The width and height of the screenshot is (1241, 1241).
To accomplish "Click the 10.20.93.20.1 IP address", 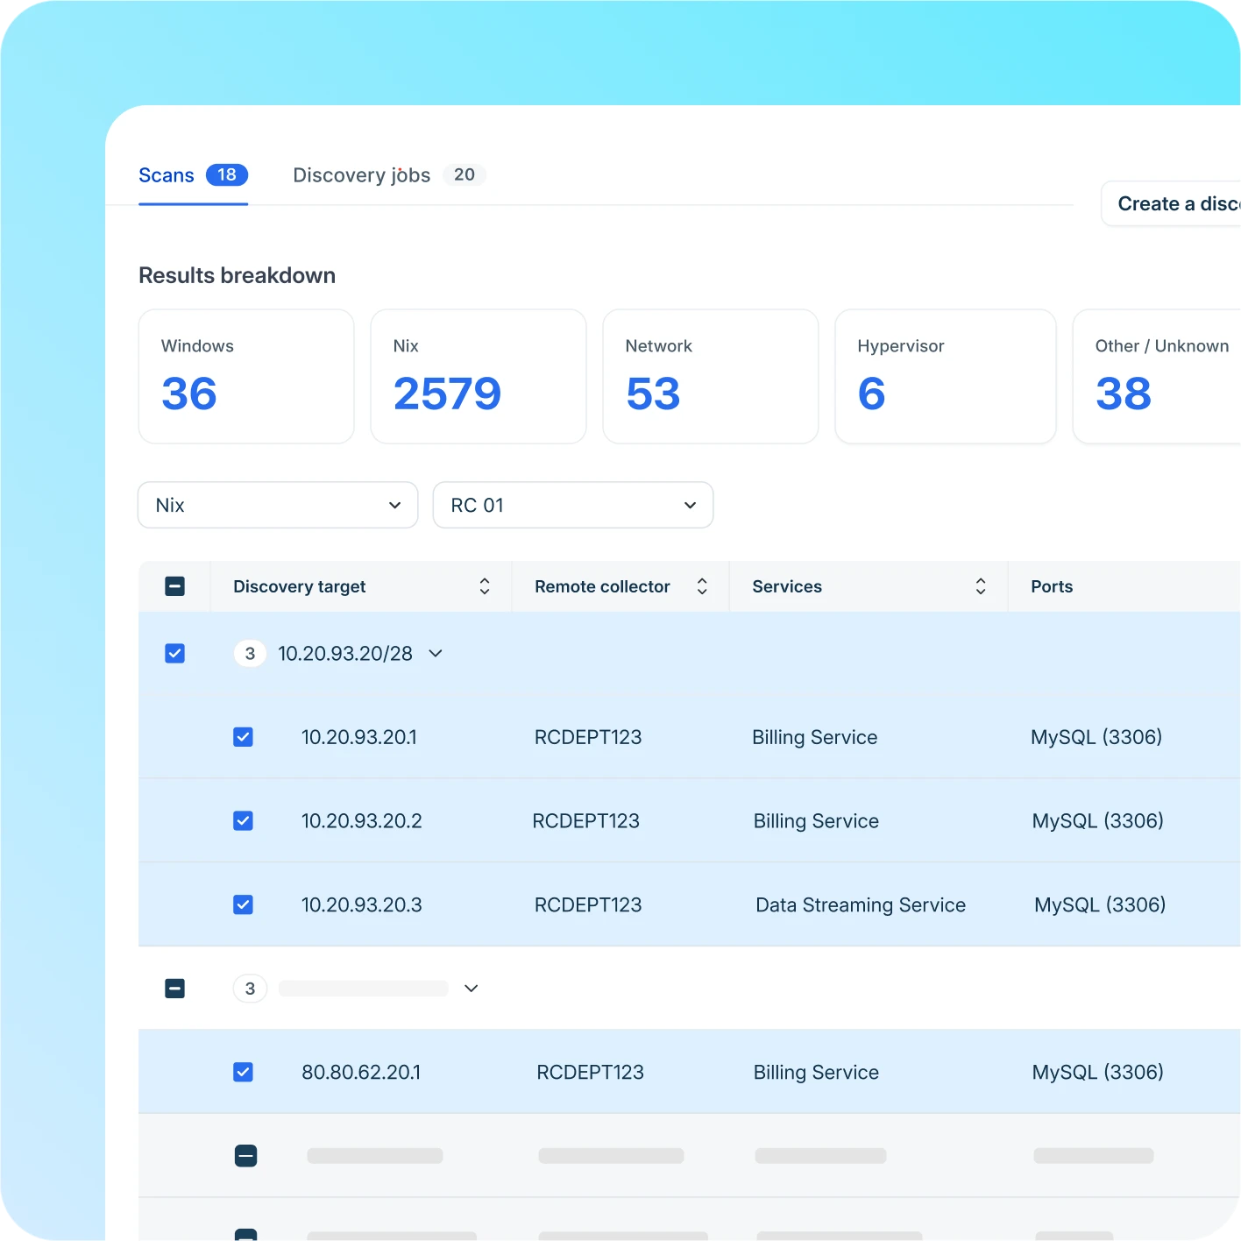I will pos(359,737).
